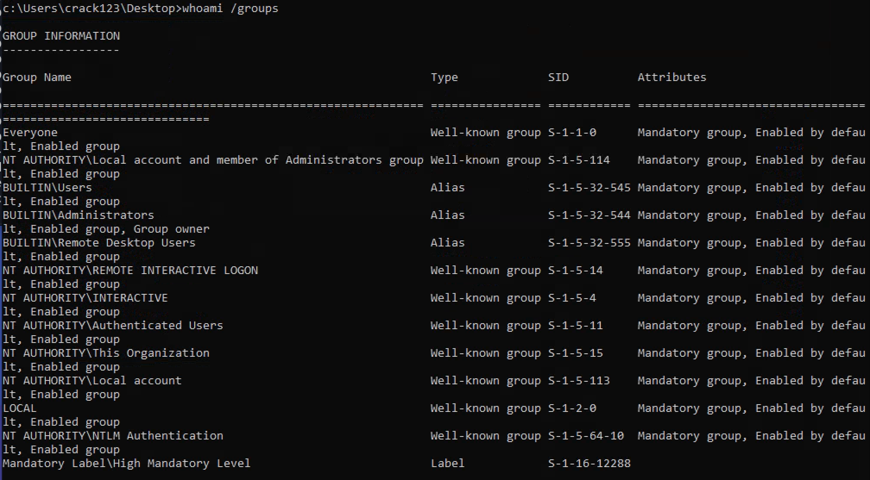Click the SID S-1-16-12288
This screenshot has width=870, height=480.
pos(589,463)
